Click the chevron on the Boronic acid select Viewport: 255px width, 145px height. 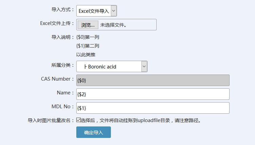pyautogui.click(x=144, y=66)
